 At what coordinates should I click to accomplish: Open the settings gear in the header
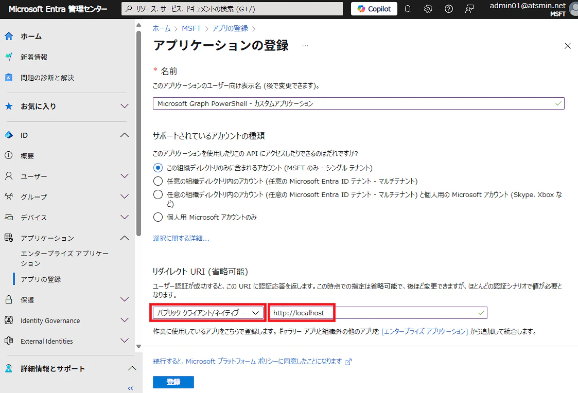[x=428, y=9]
